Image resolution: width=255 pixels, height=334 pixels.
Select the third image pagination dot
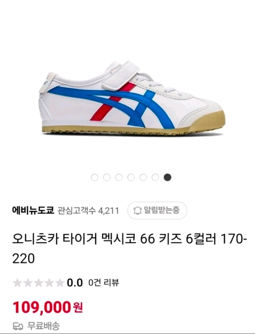[119, 177]
